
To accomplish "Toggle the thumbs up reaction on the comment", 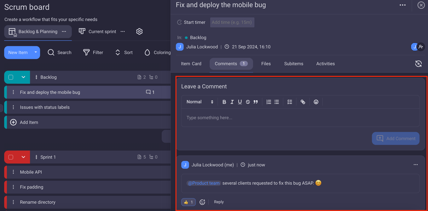I will coord(188,202).
